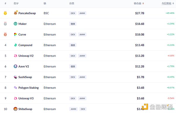This screenshot has height=113, width=176.
Task: Click the ShibaSwap dog logo icon
Action: pyautogui.click(x=16, y=109)
